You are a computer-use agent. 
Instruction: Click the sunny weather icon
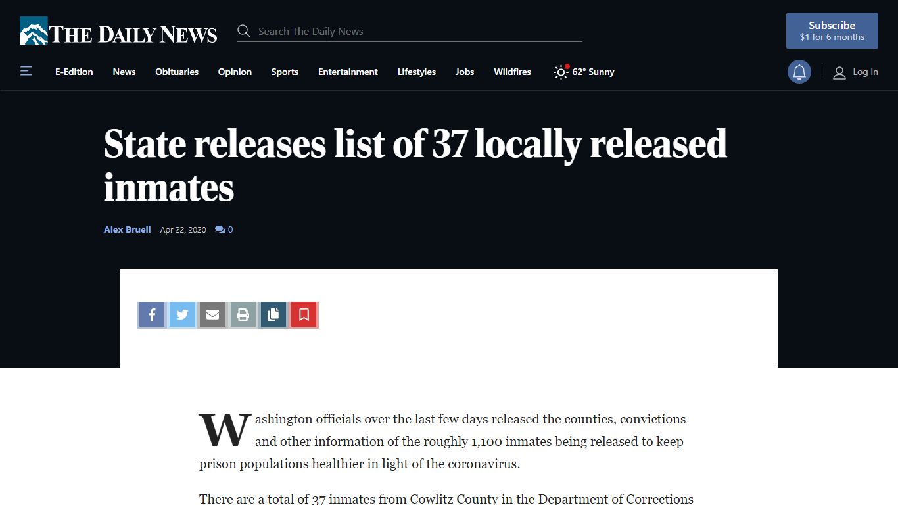tap(561, 72)
